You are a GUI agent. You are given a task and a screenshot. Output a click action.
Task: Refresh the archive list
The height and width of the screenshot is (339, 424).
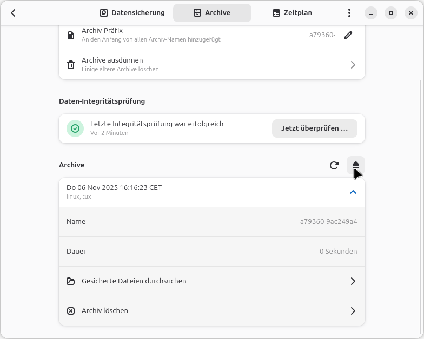click(x=334, y=166)
